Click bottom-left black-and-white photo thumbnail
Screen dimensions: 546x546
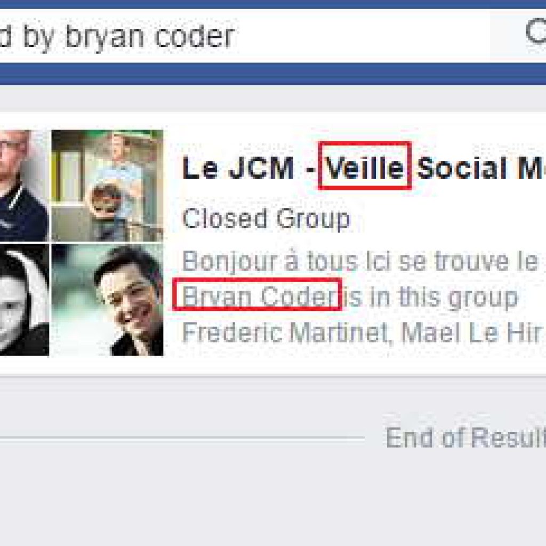(25, 300)
